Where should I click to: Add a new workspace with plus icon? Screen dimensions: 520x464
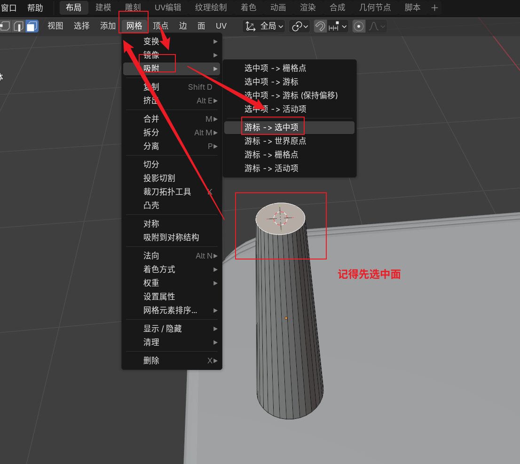tap(434, 8)
